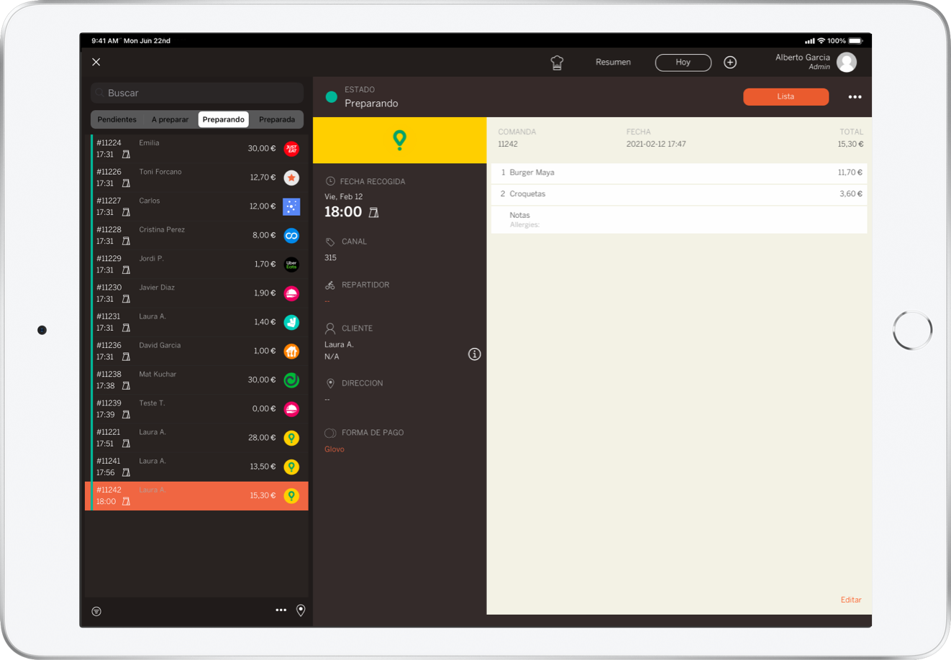
Task: Click pink platform icon for Javier Diaz
Action: coord(291,293)
